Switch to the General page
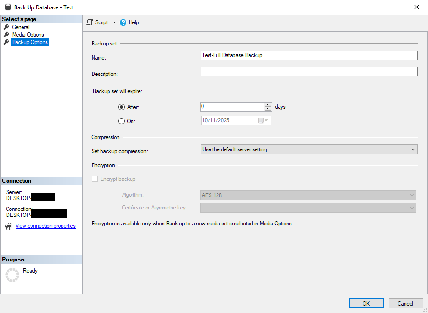The image size is (428, 313). pos(21,27)
